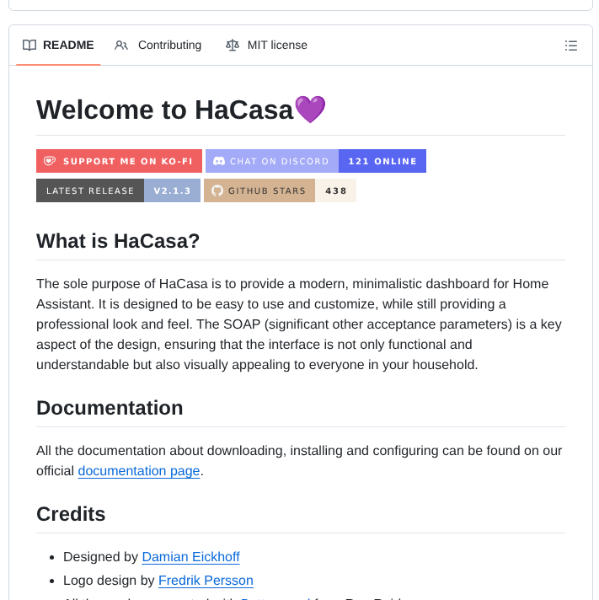Open the outline list icon menu
The image size is (599, 600).
point(571,46)
